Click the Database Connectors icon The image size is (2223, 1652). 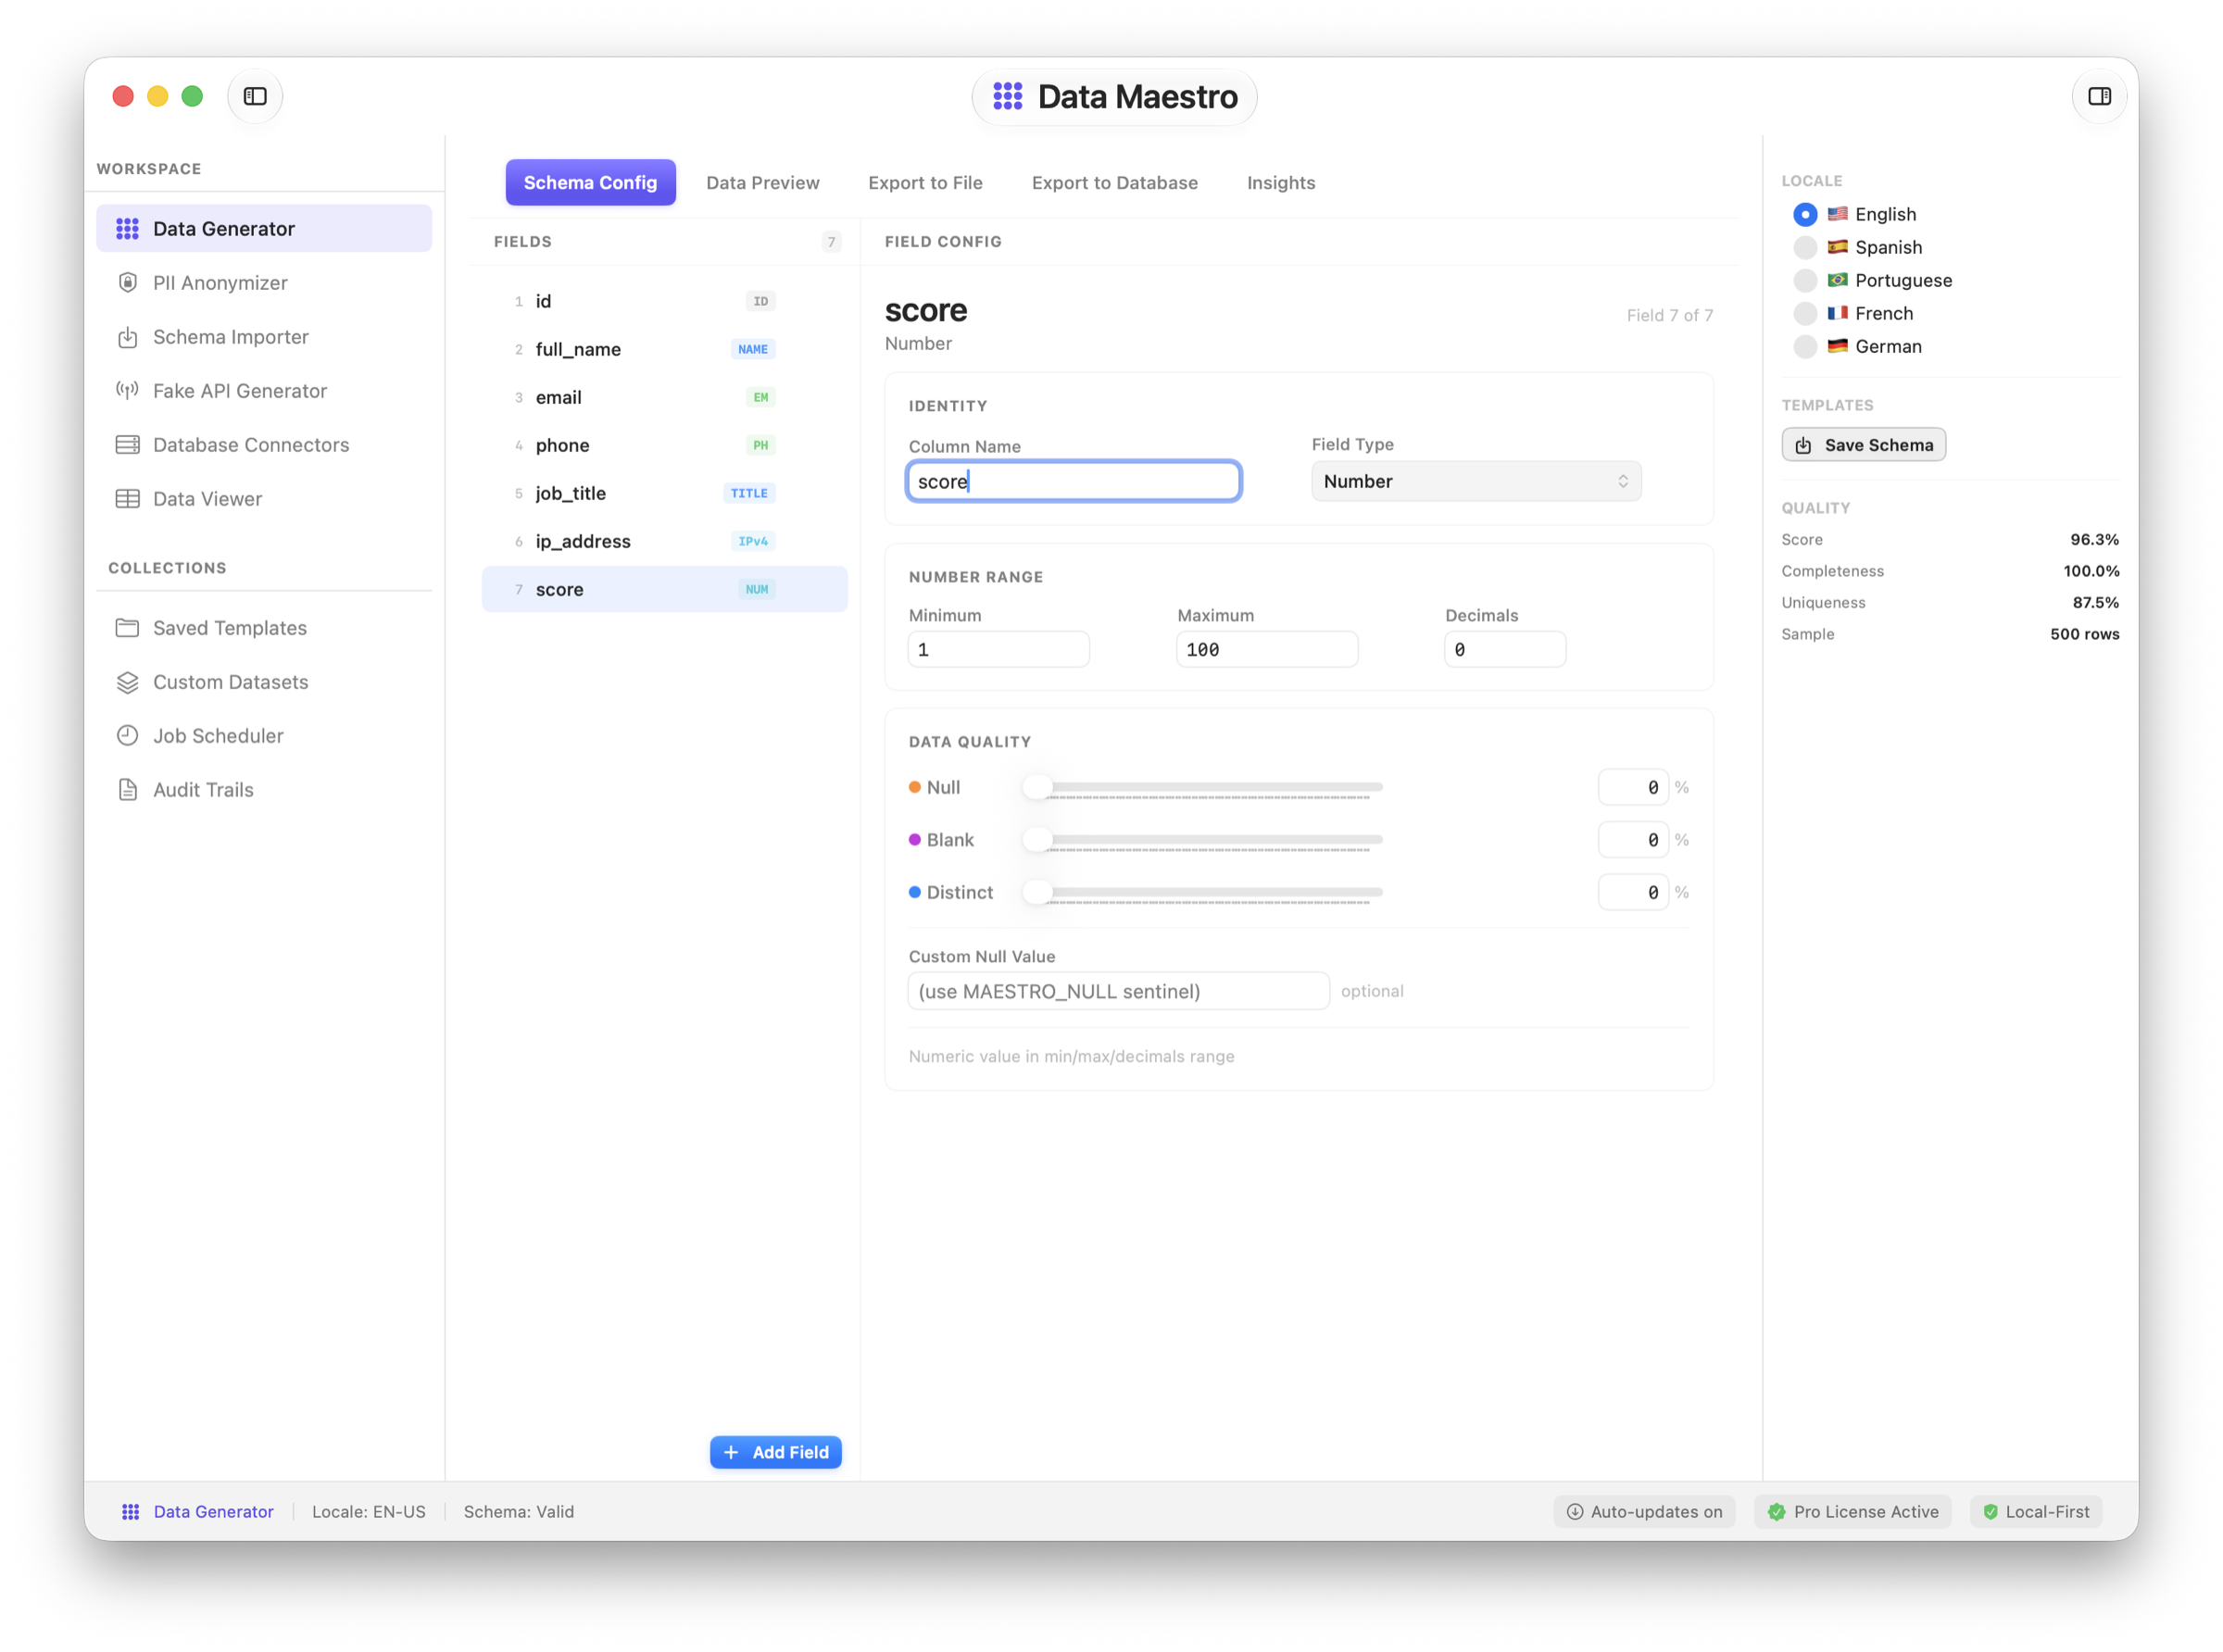pos(127,445)
